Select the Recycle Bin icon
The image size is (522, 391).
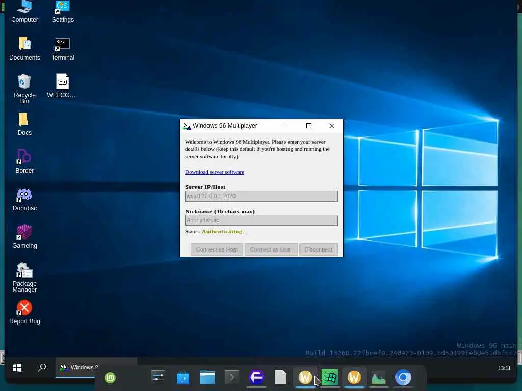pyautogui.click(x=24, y=89)
